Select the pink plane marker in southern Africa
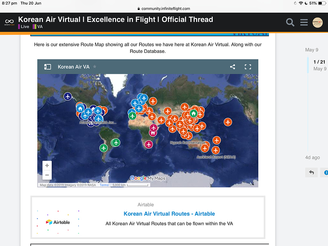 [149, 144]
